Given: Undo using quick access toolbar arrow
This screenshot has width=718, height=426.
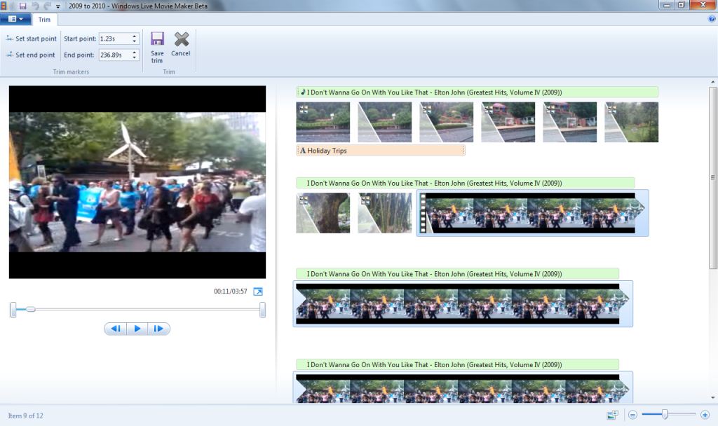Looking at the screenshot, I should (x=35, y=6).
